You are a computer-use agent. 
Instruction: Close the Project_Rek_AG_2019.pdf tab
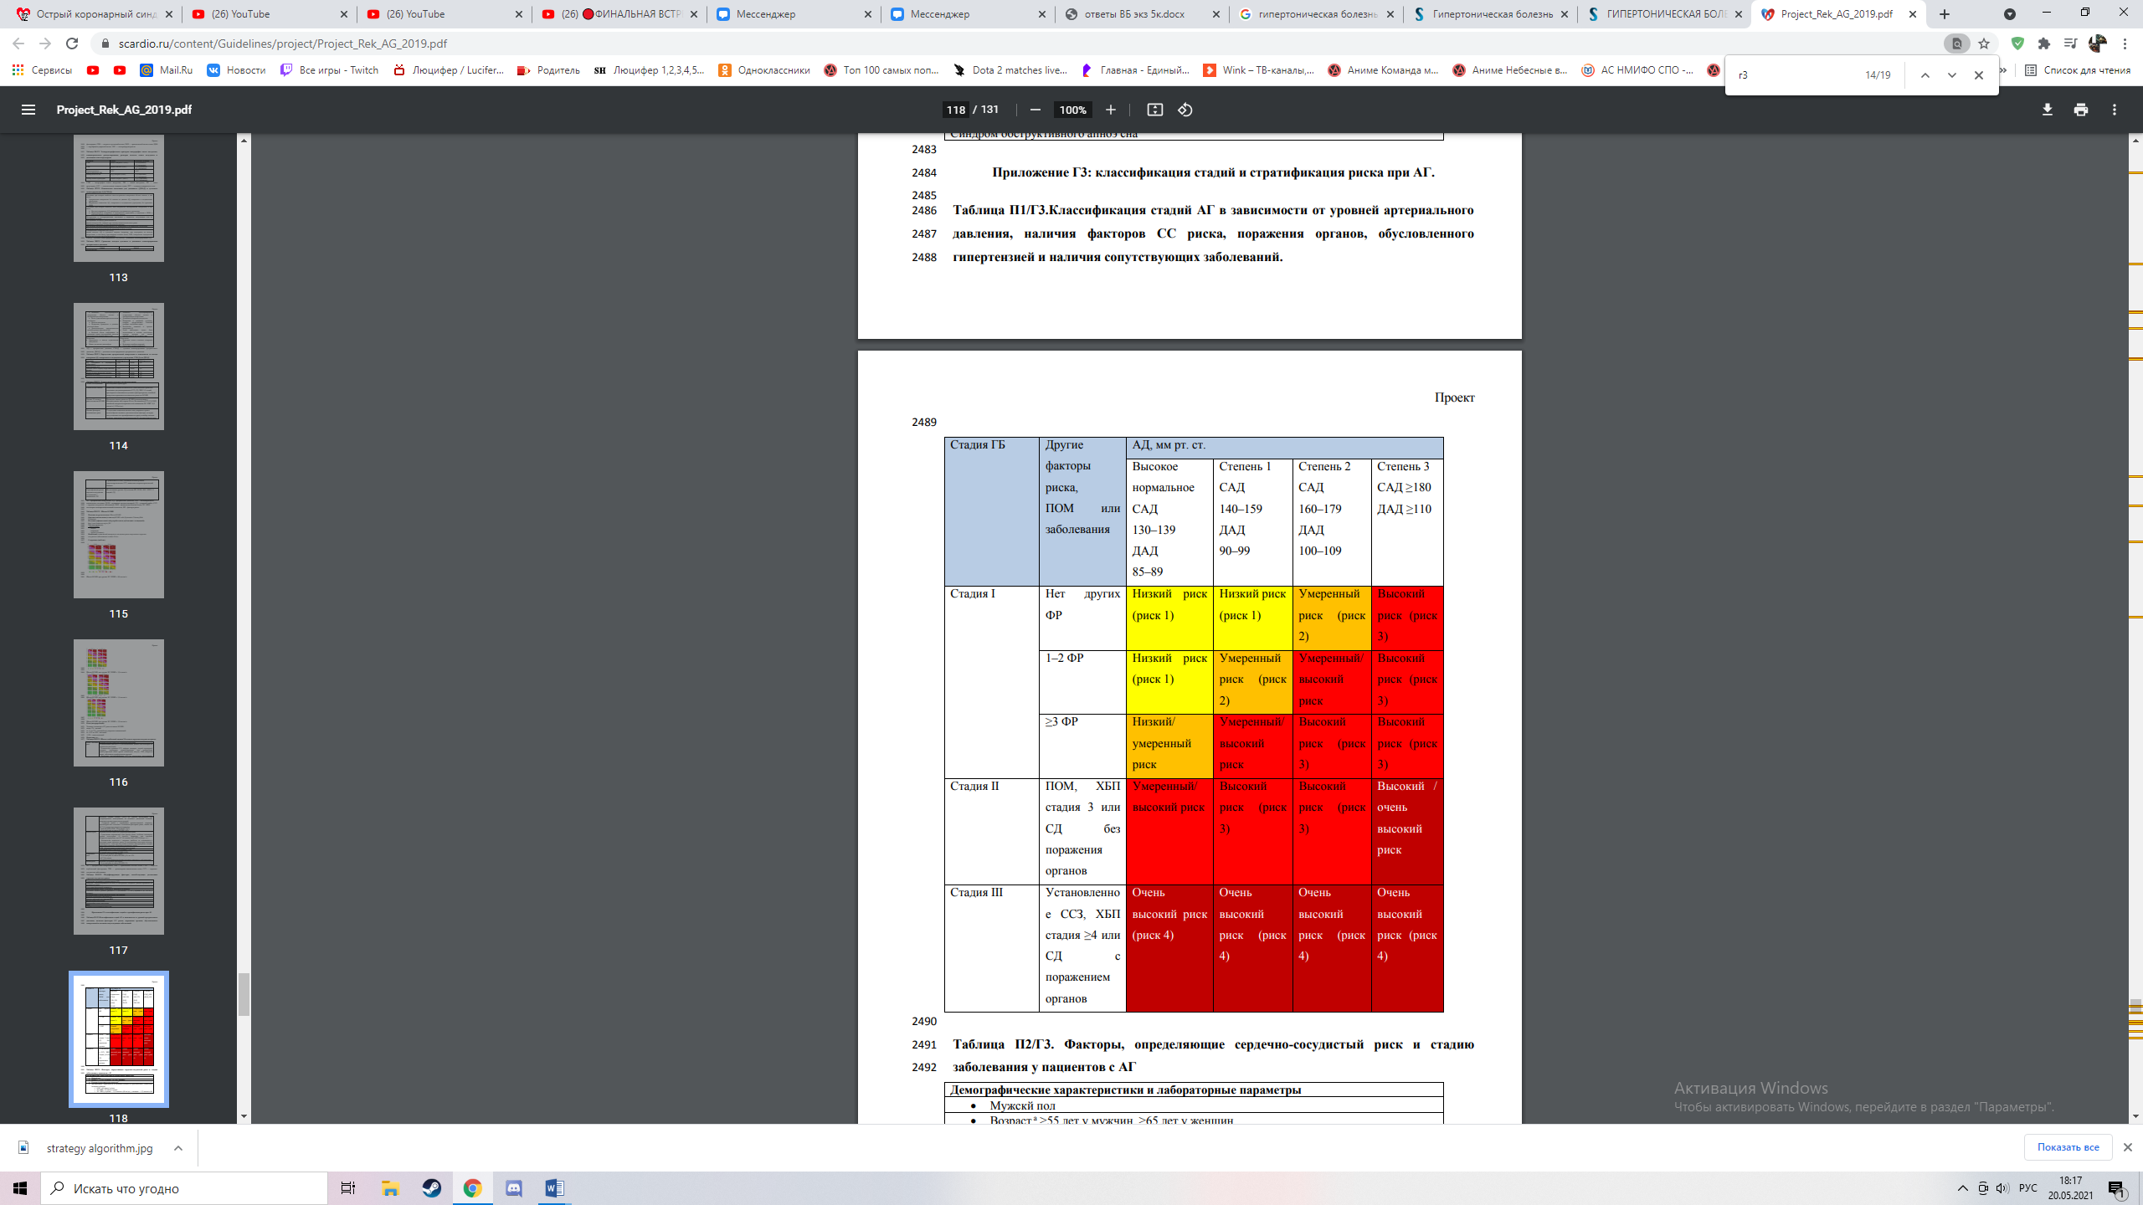(1913, 14)
